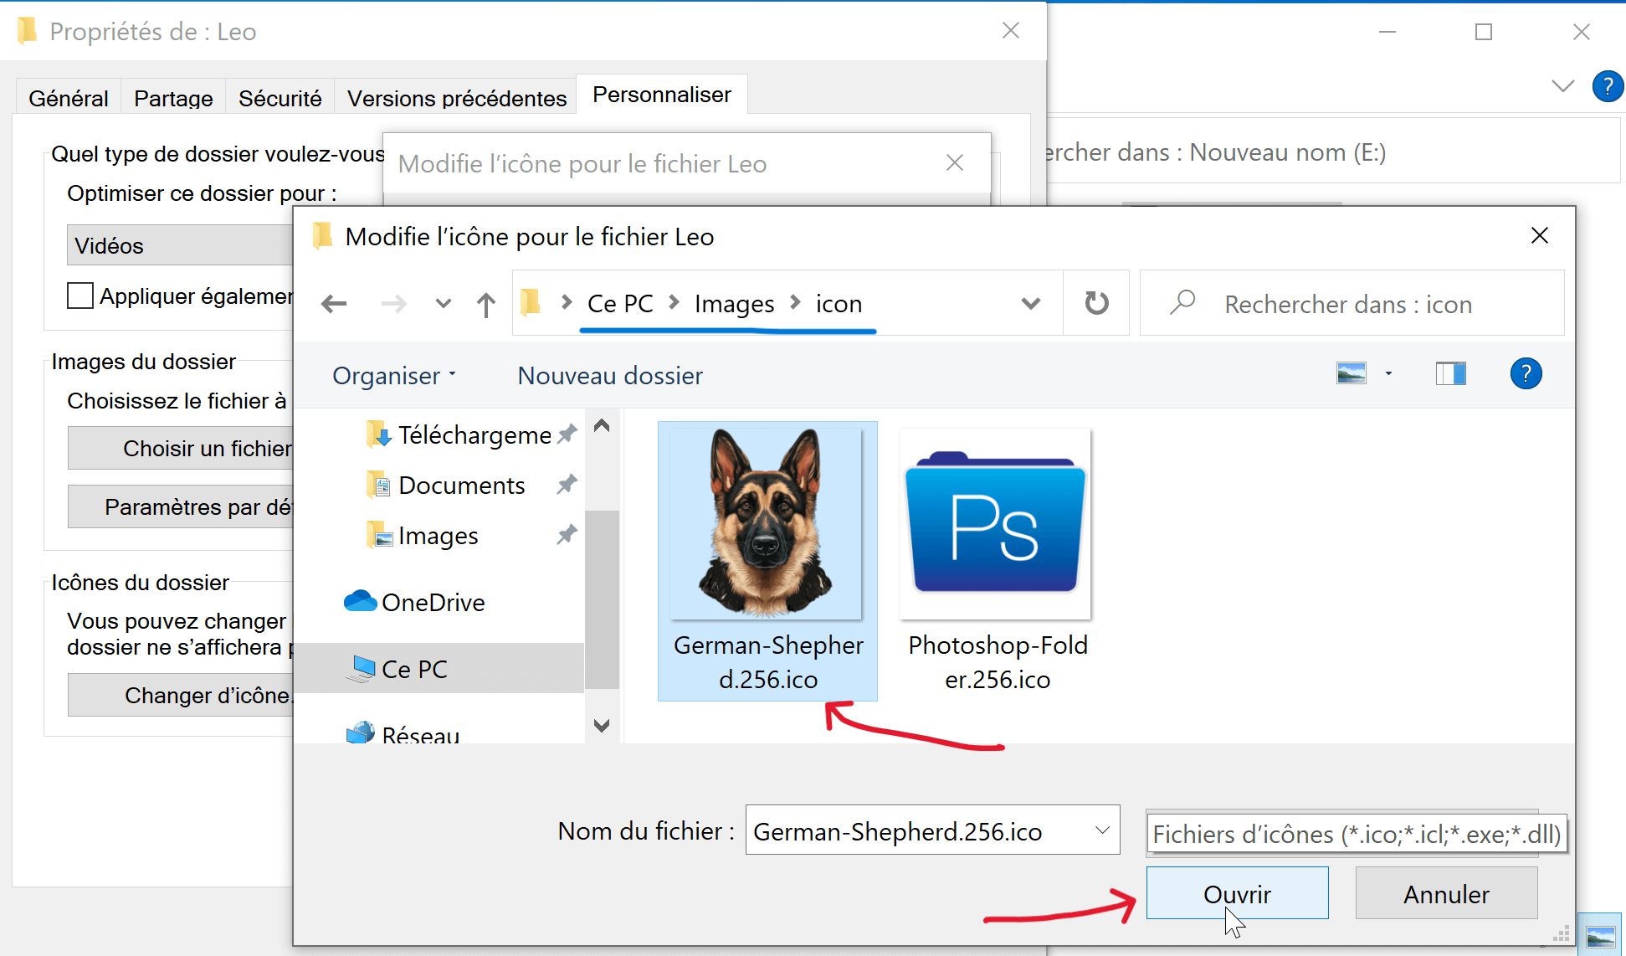Unpin Images from Quick Access

coord(567,534)
